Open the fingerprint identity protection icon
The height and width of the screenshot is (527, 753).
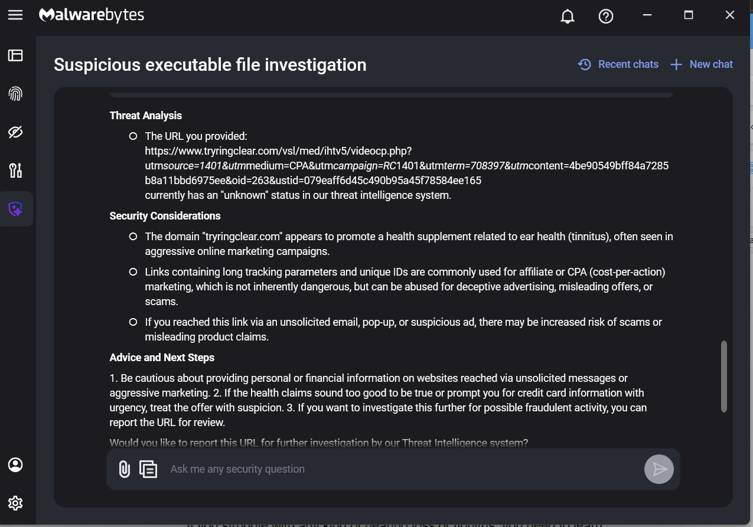(15, 94)
